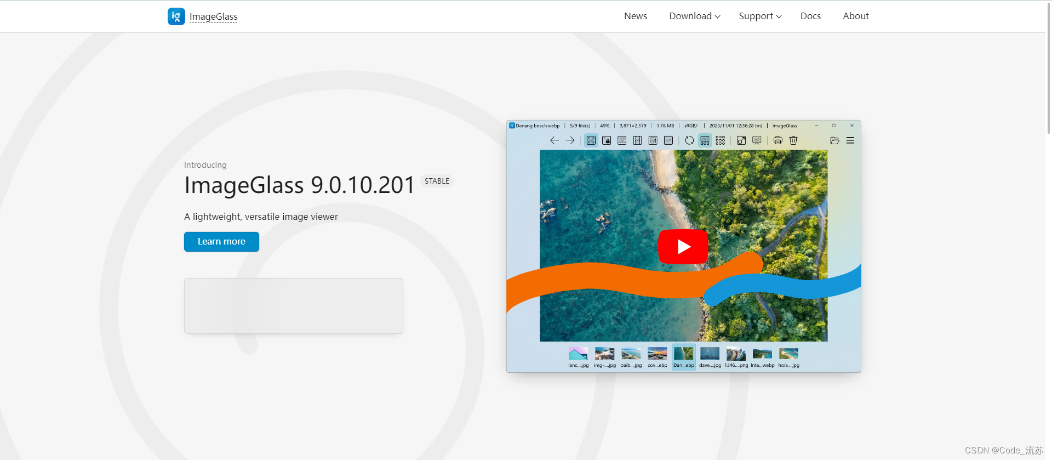This screenshot has height=460, width=1052.
Task: Click the '3,871×2,579' dimensions text
Action: (633, 126)
